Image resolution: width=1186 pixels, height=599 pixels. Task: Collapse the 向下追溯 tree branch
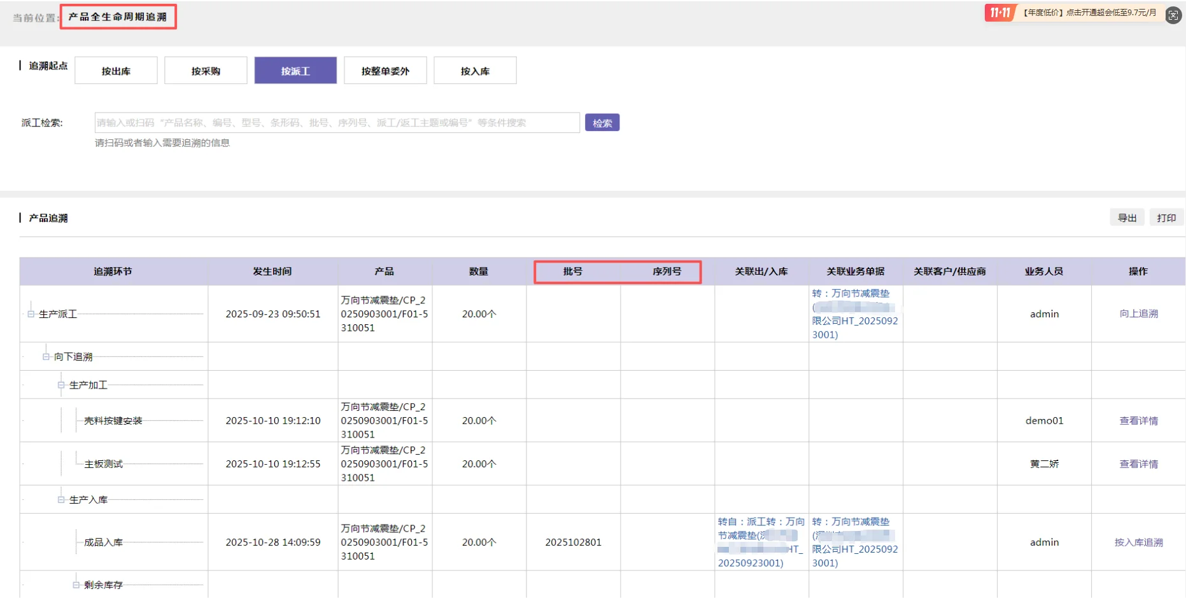pyautogui.click(x=45, y=356)
